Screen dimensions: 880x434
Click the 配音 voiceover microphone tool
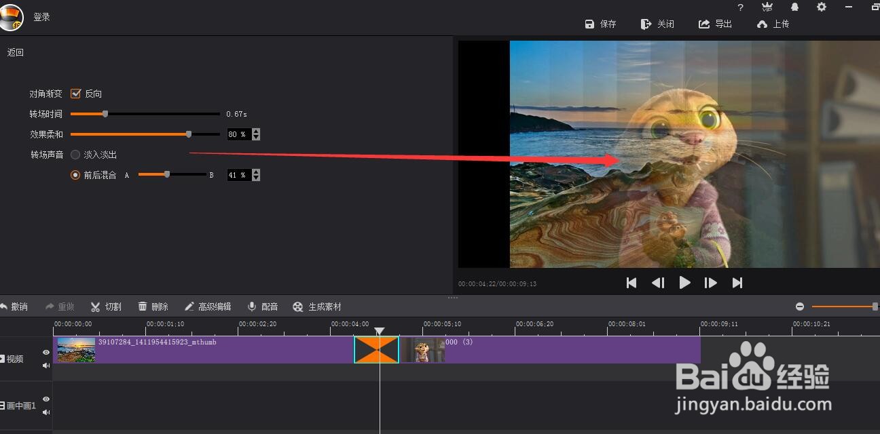[263, 307]
